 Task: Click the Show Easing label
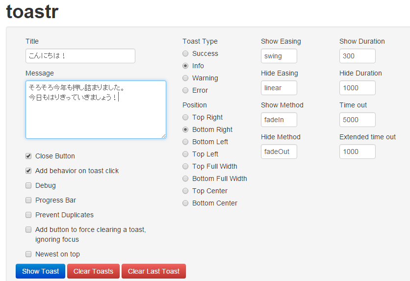point(281,41)
